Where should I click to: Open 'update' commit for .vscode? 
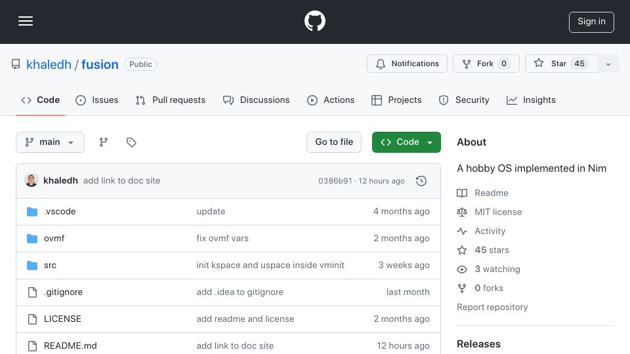tap(211, 212)
